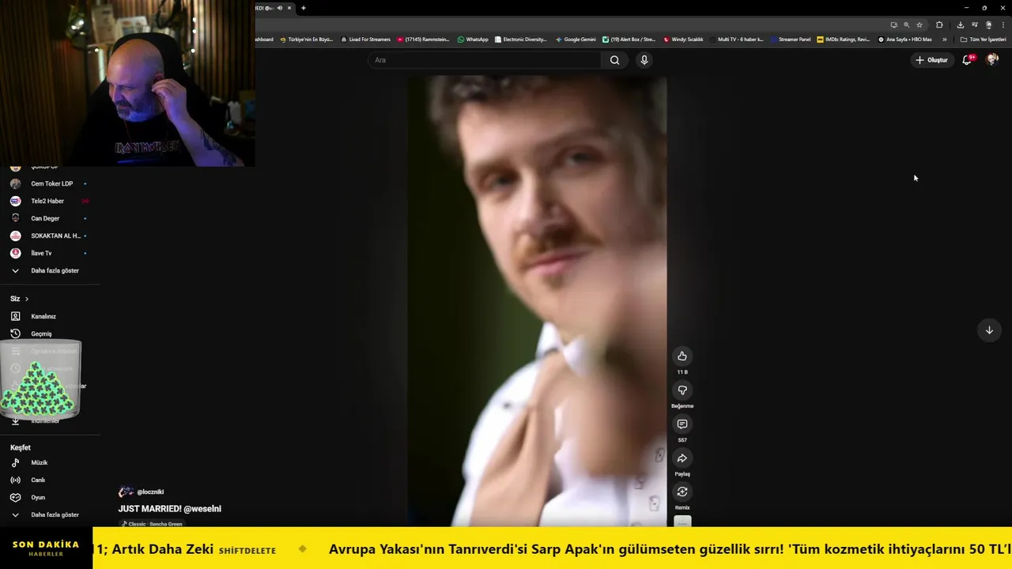This screenshot has height=569, width=1012.
Task: Like the Short with thumbs up
Action: 682,356
